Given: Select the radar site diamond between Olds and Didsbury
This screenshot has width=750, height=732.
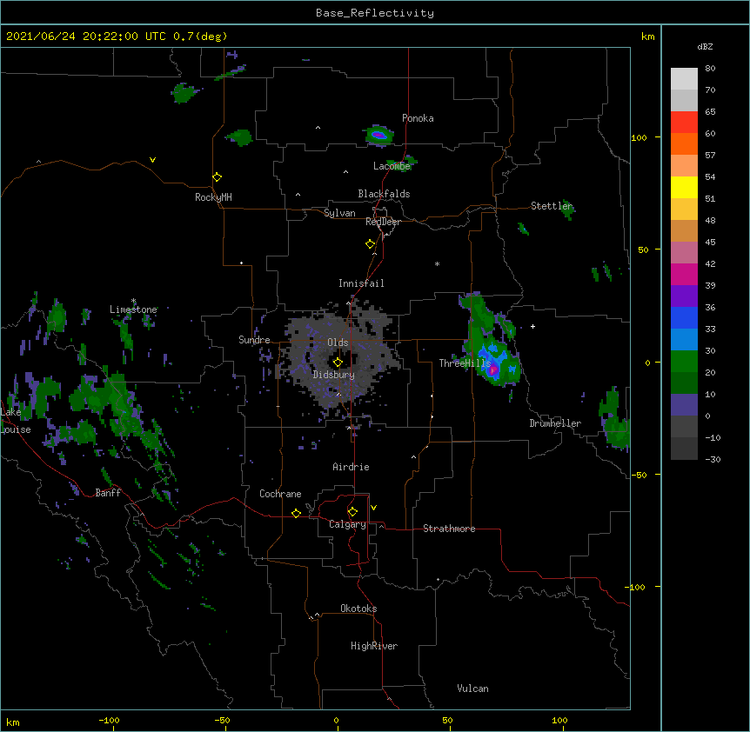Looking at the screenshot, I should coord(338,363).
